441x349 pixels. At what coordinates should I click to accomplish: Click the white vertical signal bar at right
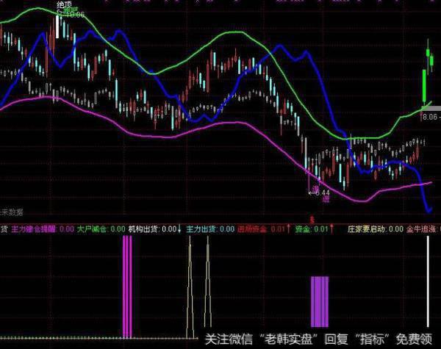[428, 281]
